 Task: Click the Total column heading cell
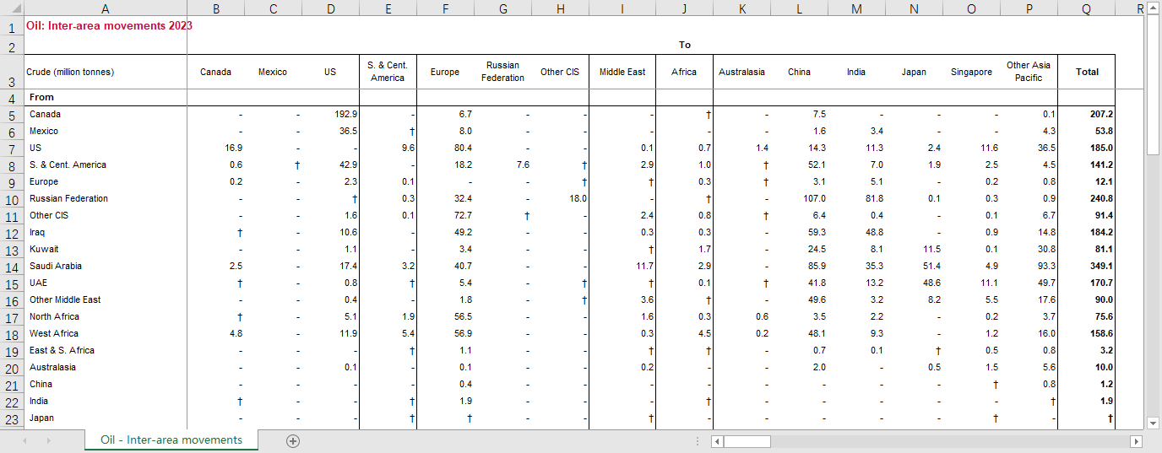tap(1087, 72)
